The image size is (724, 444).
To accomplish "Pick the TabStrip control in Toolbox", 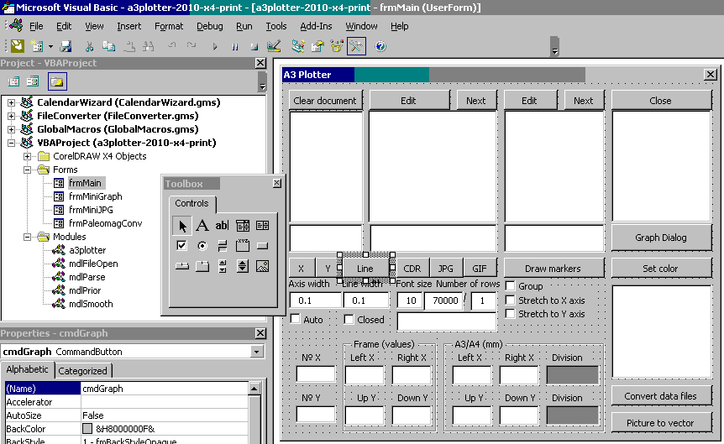I will (x=182, y=266).
